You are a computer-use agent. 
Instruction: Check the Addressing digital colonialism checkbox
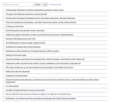[4, 35]
